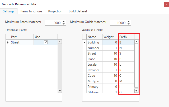The width and height of the screenshot is (169, 107).
Task: Toggle the Use checkbox for Street
Action: tap(46, 42)
